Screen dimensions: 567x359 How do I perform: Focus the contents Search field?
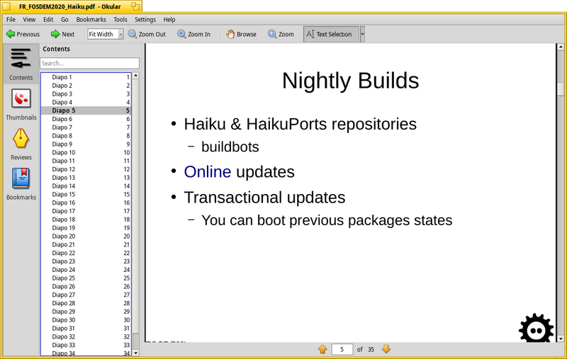click(90, 63)
